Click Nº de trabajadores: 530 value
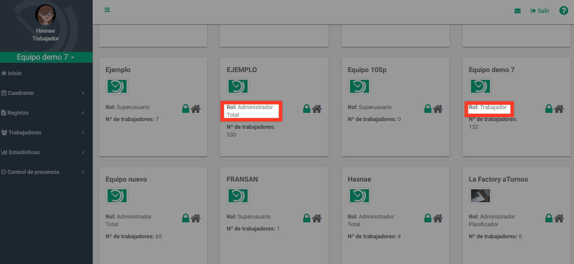 [x=251, y=131]
